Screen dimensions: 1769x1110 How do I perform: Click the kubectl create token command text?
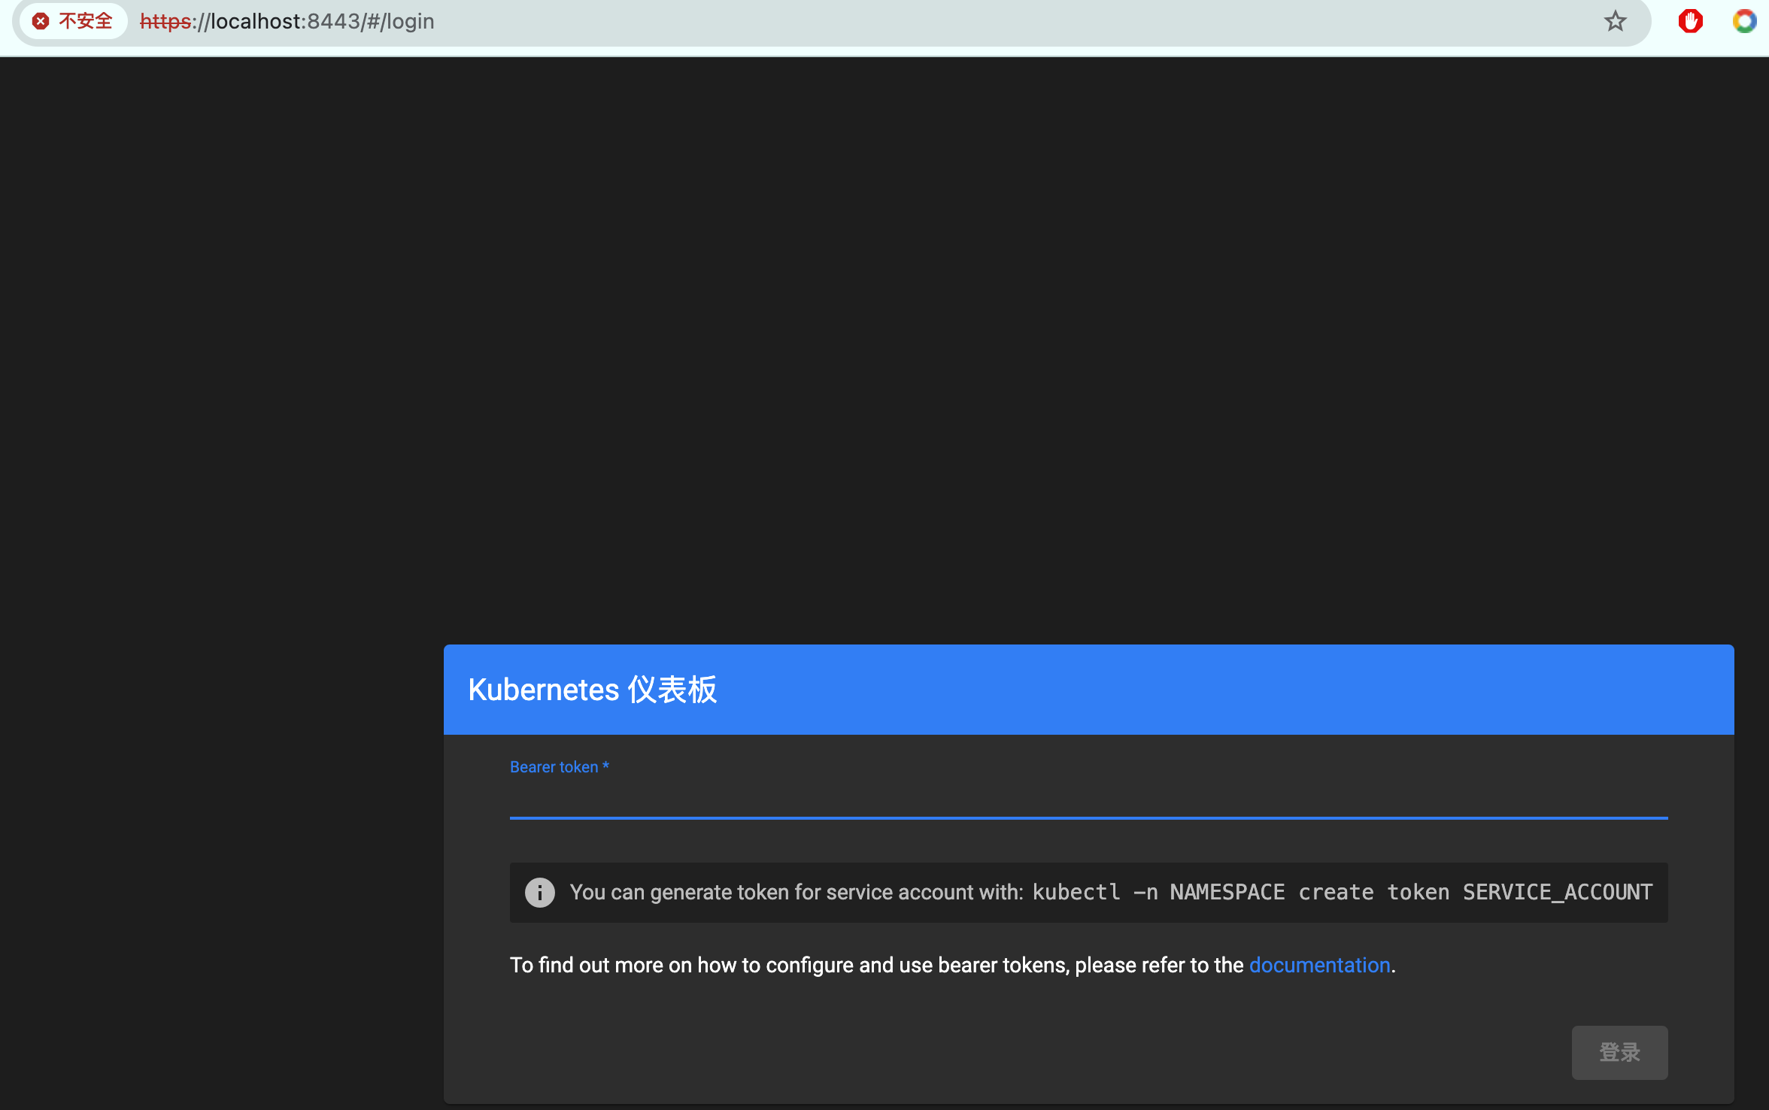1342,892
